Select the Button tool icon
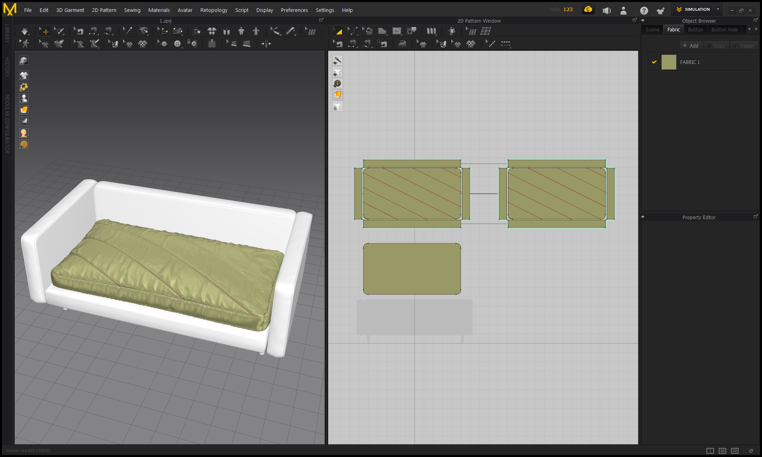762x457 pixels. pyautogui.click(x=177, y=44)
